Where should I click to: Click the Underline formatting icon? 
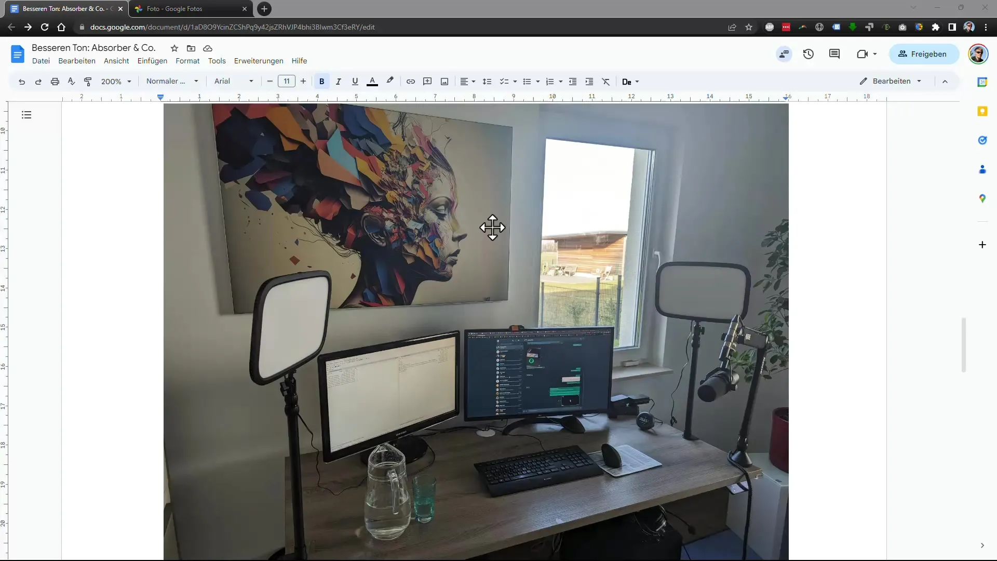(x=355, y=82)
